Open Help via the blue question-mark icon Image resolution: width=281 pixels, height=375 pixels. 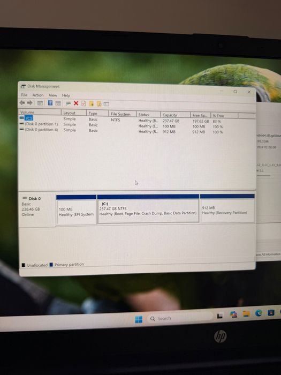click(x=50, y=103)
